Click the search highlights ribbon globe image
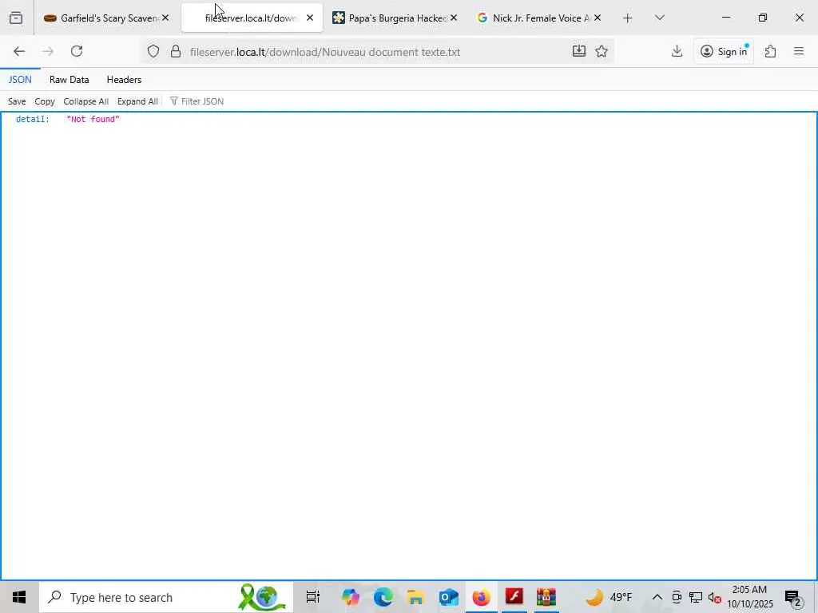The width and height of the screenshot is (818, 613). click(262, 597)
